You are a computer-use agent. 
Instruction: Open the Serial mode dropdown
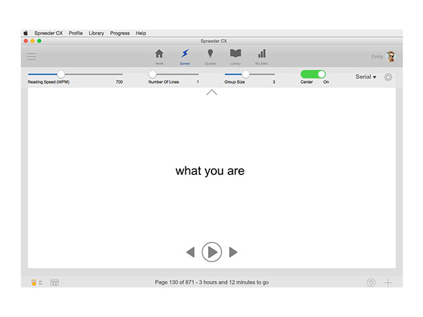click(x=366, y=77)
